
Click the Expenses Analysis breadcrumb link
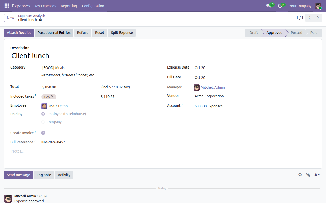(32, 16)
